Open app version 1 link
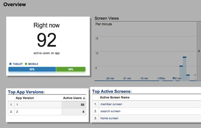The image size is (201, 128). coord(17,105)
